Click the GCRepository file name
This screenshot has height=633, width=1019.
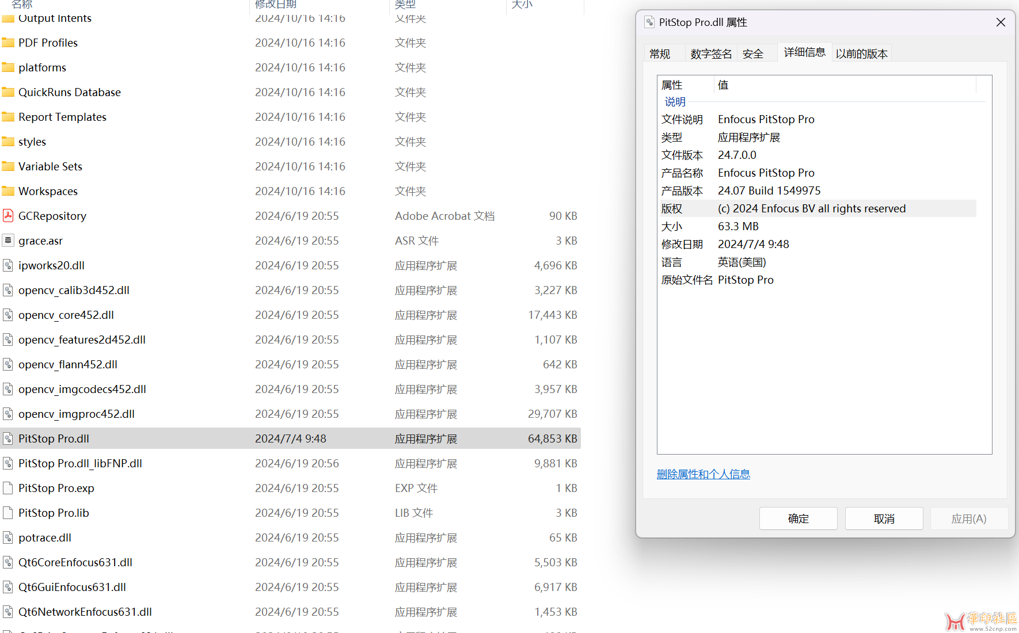(52, 216)
